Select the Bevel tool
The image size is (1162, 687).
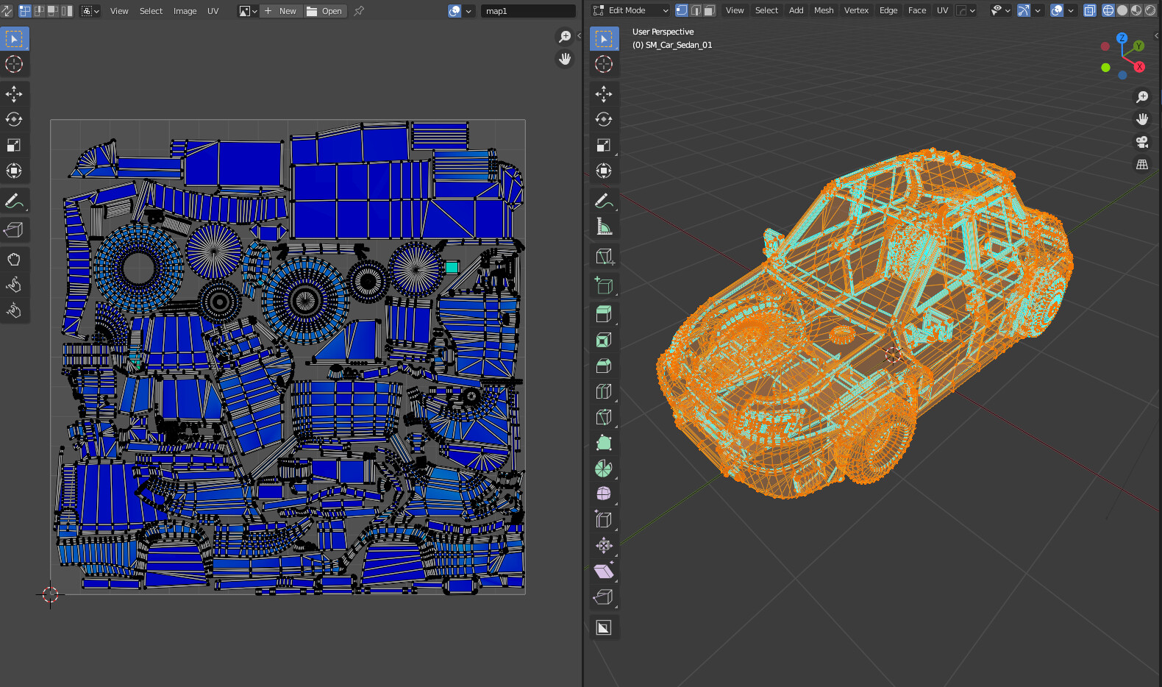tap(604, 366)
